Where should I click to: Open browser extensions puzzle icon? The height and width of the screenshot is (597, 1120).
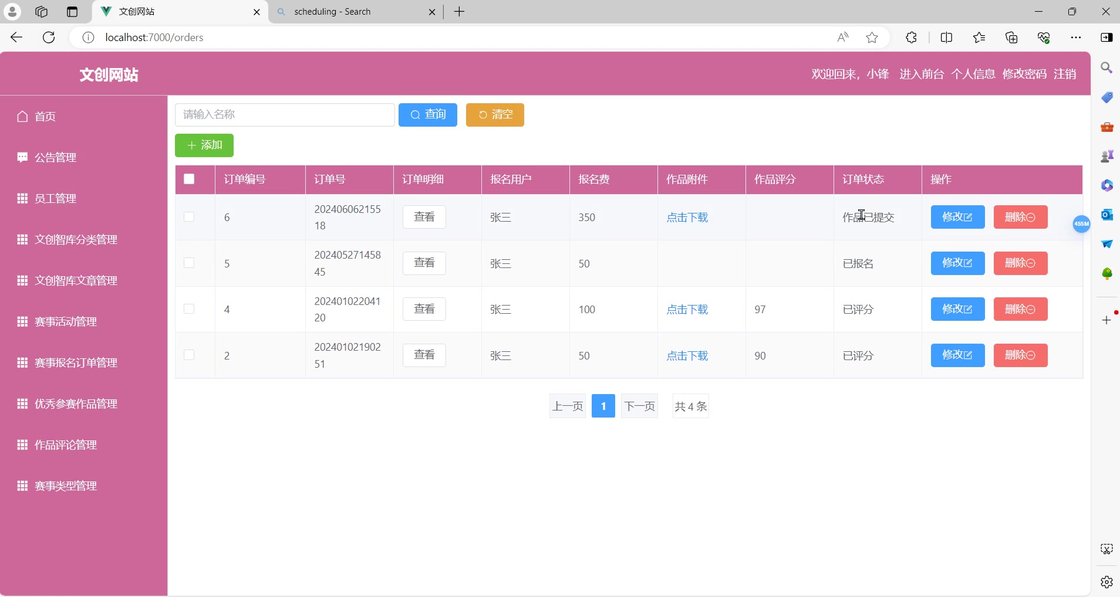(x=911, y=38)
